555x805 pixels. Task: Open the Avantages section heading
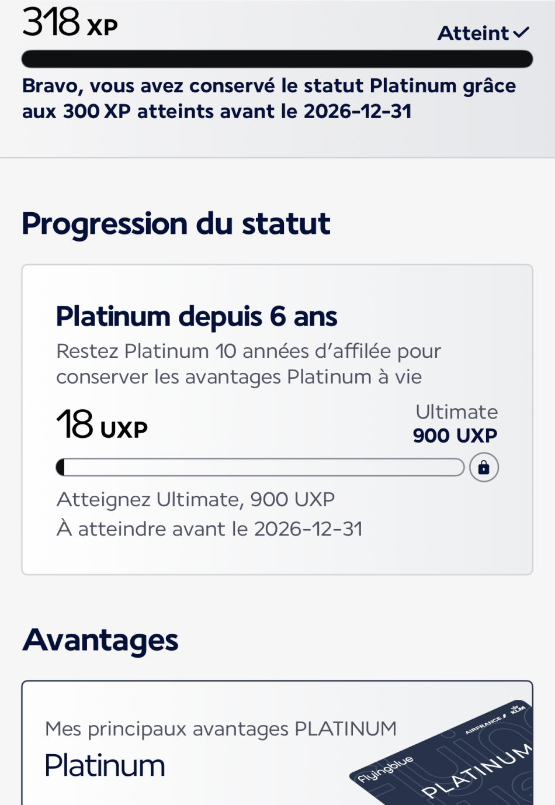tap(100, 640)
